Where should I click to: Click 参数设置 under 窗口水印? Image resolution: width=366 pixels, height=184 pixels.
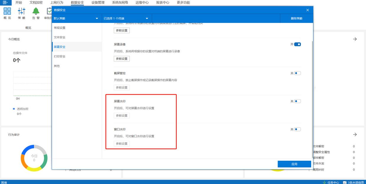[x=122, y=144]
